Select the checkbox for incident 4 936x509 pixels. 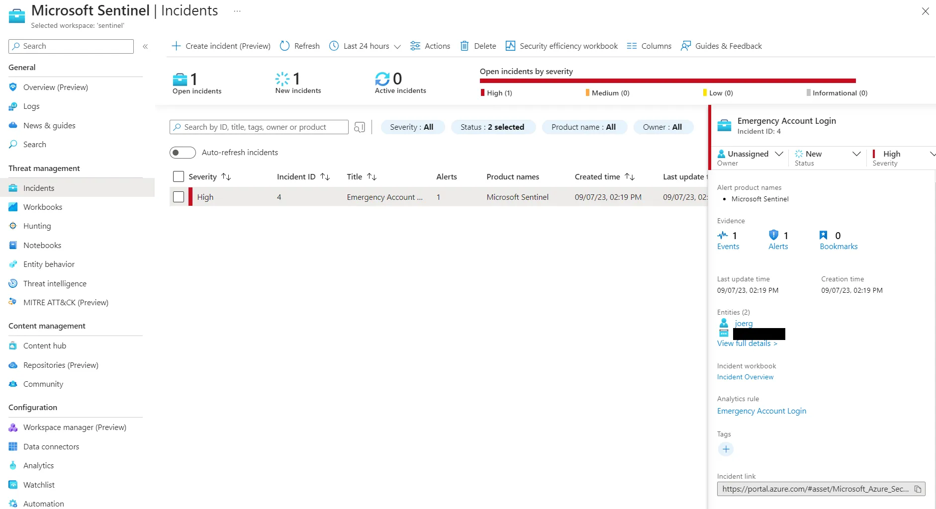coord(179,197)
